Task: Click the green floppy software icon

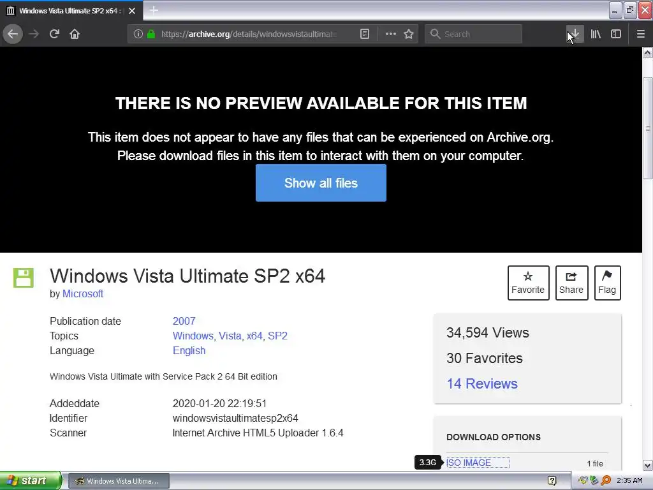Action: pos(24,278)
